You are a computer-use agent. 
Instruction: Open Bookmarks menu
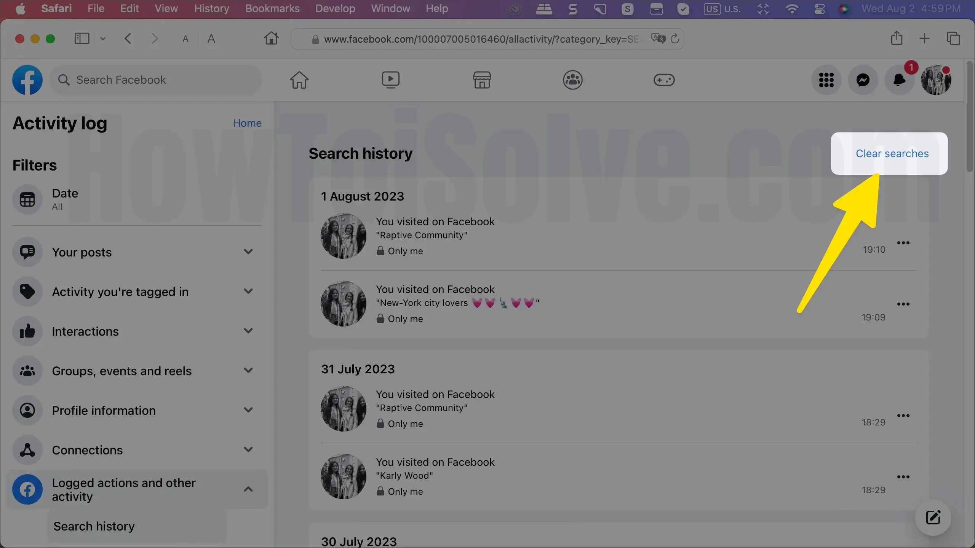point(272,8)
